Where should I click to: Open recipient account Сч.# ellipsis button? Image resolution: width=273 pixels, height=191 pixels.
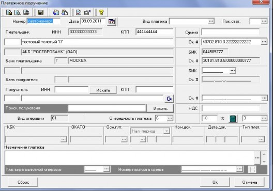tap(264, 98)
